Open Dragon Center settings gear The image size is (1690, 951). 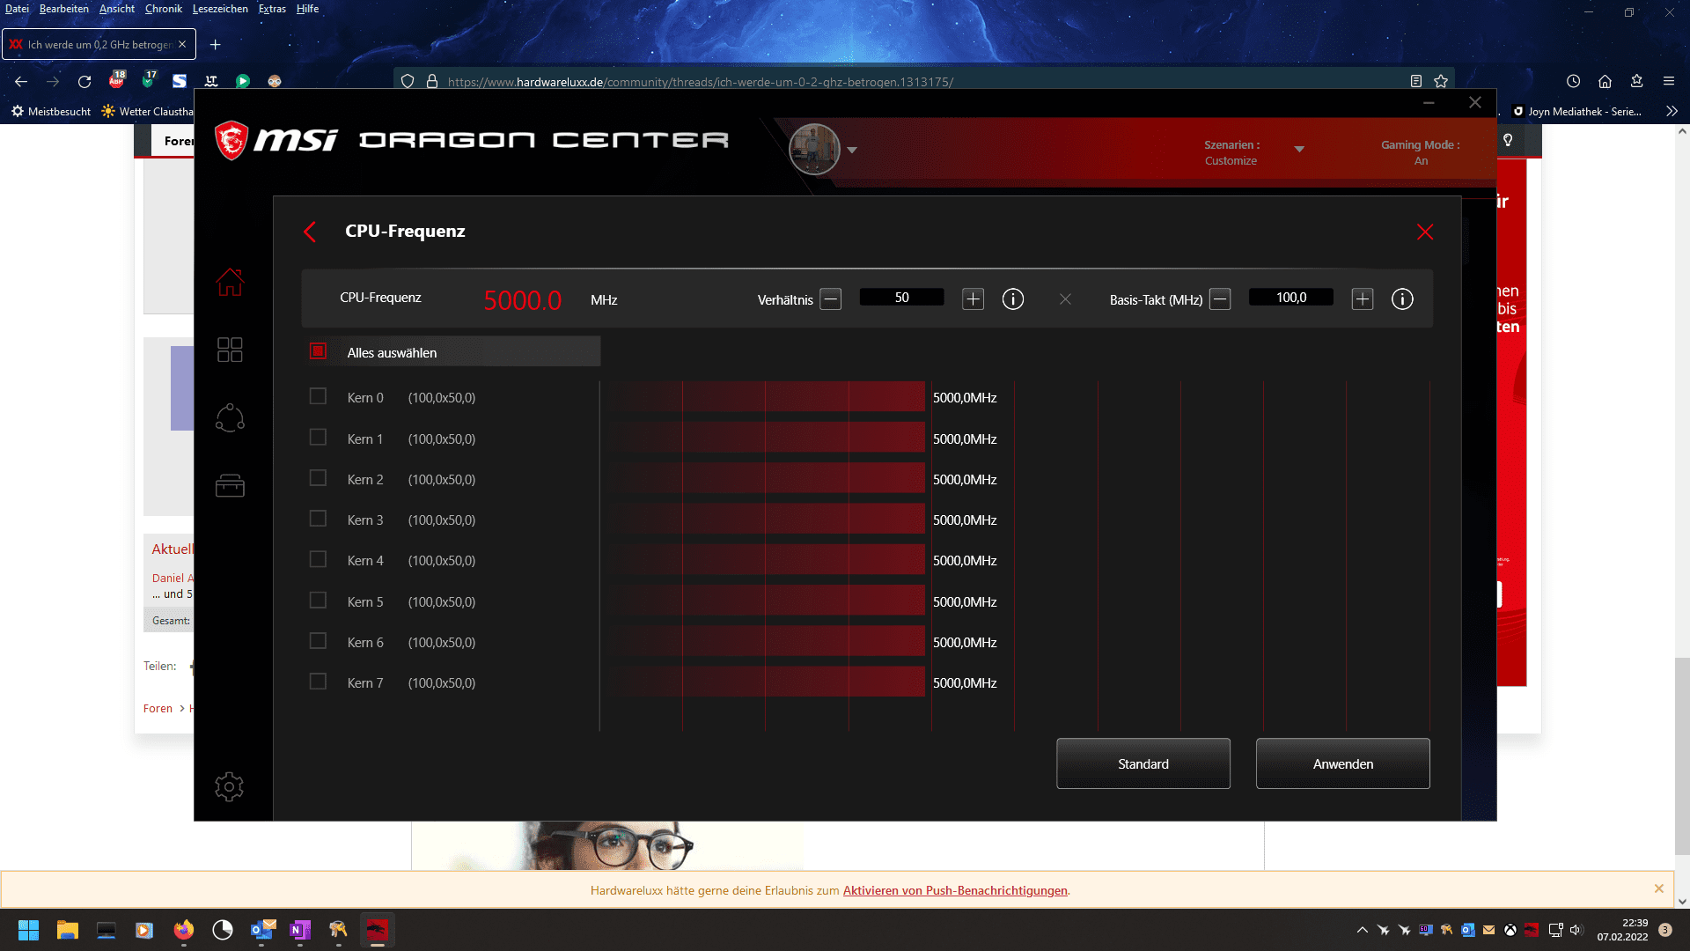point(229,786)
